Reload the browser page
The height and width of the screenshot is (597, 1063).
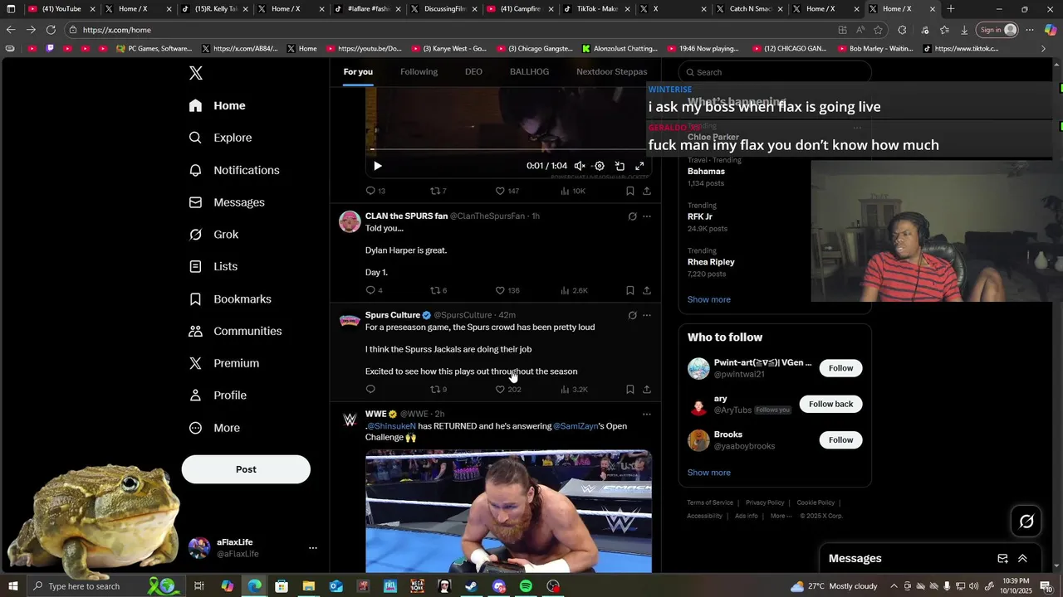click(x=51, y=30)
